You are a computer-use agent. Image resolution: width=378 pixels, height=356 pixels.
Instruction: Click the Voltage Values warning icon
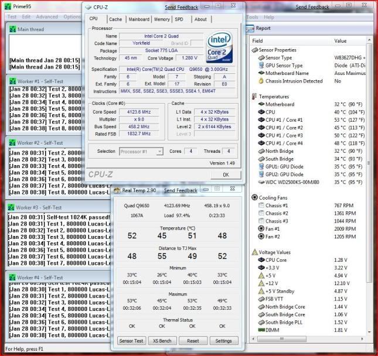(x=255, y=252)
